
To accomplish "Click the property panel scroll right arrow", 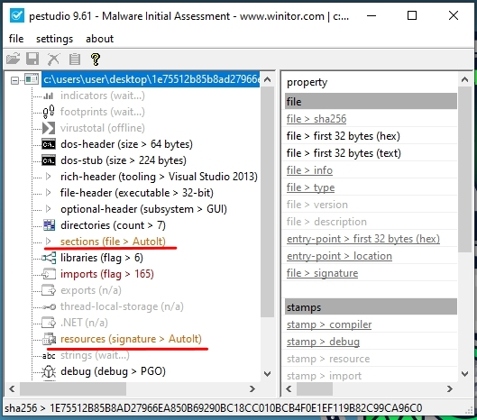I will coord(450,388).
